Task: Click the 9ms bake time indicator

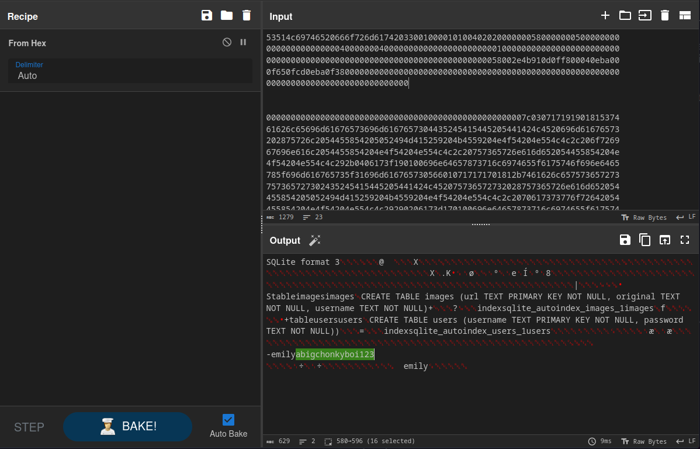Action: pos(600,441)
